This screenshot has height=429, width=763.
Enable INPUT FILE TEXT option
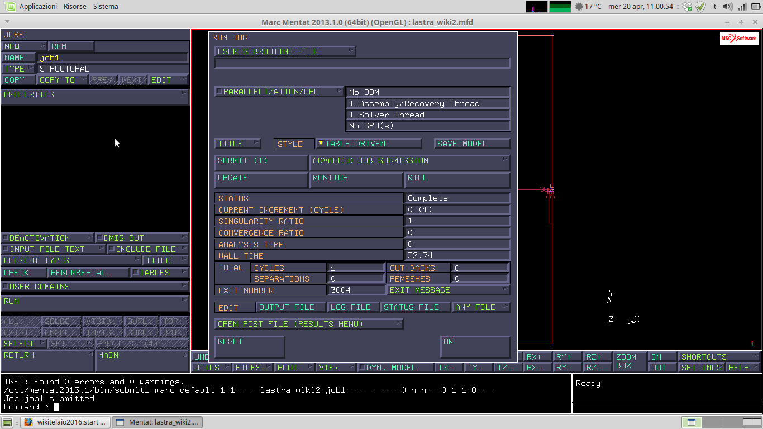tap(5, 249)
